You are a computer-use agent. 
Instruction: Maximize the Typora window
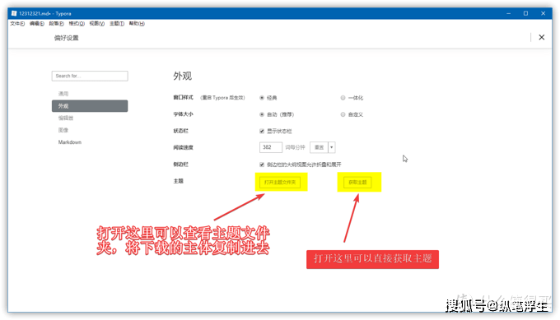(x=525, y=13)
